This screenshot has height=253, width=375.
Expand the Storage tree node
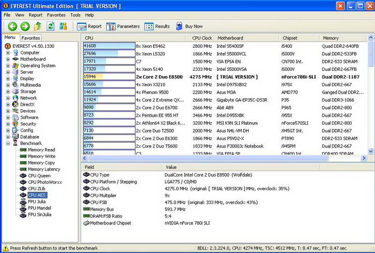click(x=8, y=92)
